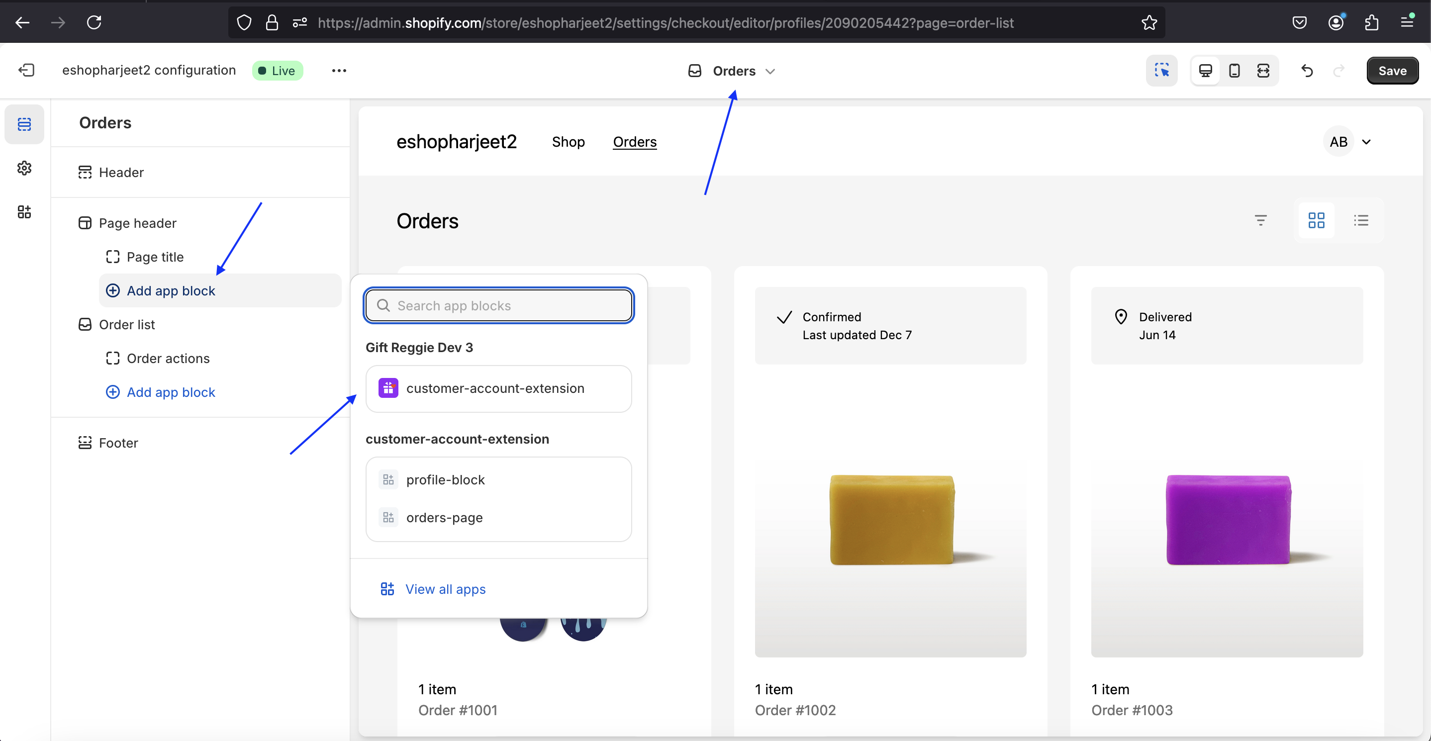Click the site permissions icon in address bar
Image resolution: width=1431 pixels, height=741 pixels.
coord(300,23)
